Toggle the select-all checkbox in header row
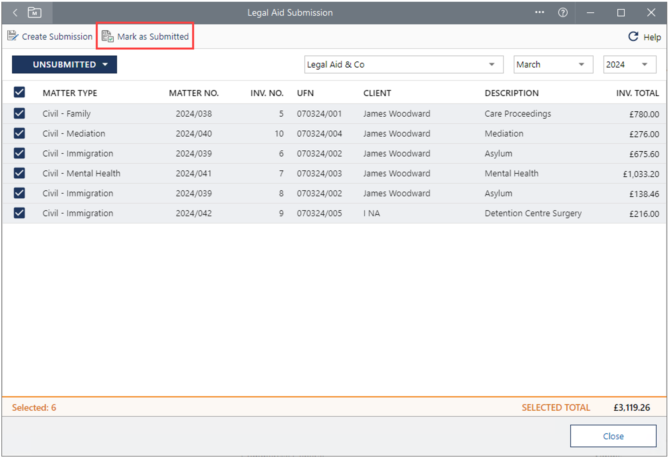669x459 pixels. (x=19, y=93)
